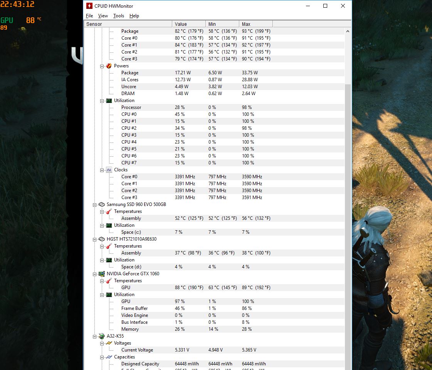Click the Capacities graph icon
Screen dimensions: 432x370
tap(109, 357)
